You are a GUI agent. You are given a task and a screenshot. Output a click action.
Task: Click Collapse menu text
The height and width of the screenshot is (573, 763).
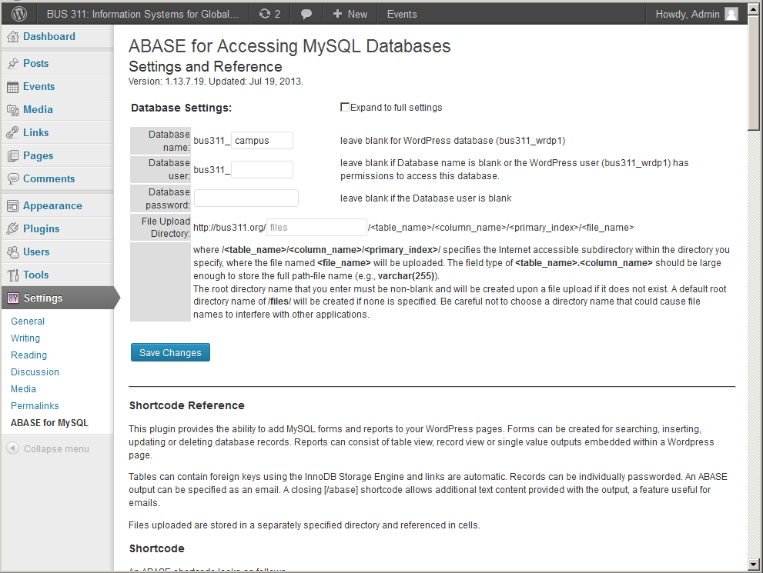pyautogui.click(x=56, y=448)
